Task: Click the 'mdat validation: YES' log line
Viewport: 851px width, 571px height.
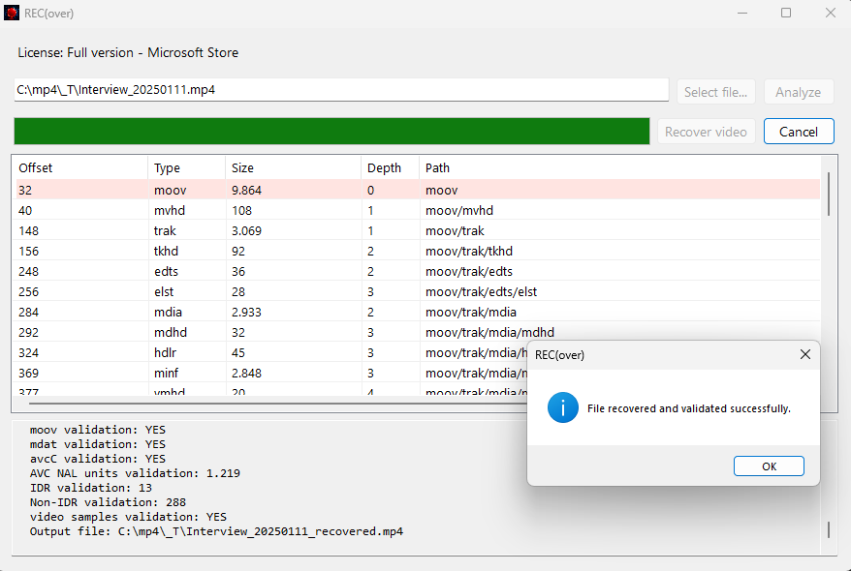Action: coord(98,444)
